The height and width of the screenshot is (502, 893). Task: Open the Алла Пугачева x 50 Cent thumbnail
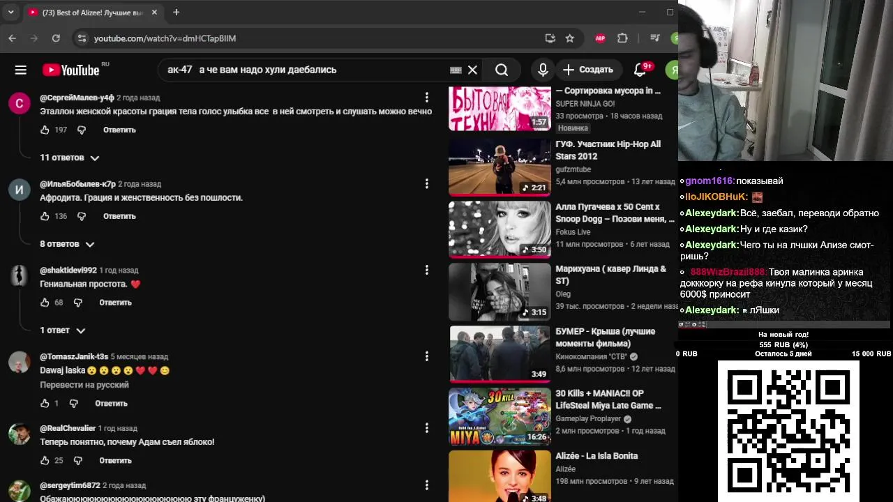(x=500, y=229)
